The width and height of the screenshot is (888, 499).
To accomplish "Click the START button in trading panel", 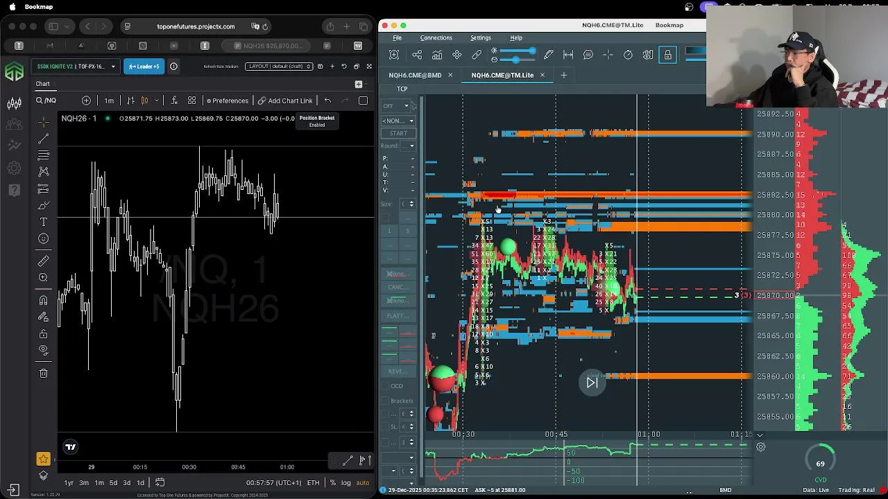I will [x=398, y=133].
